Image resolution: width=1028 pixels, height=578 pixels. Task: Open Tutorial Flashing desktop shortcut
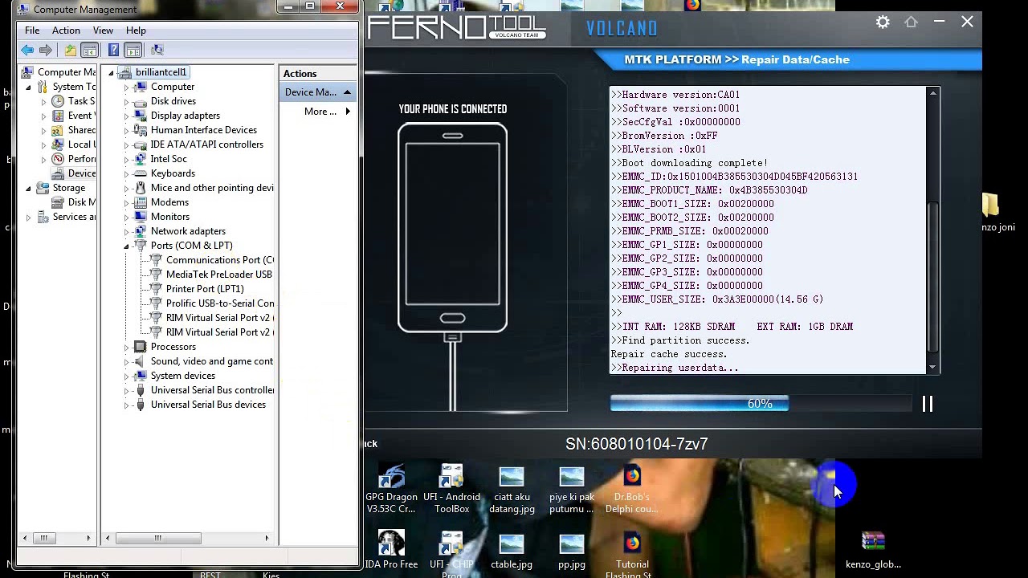(632, 554)
